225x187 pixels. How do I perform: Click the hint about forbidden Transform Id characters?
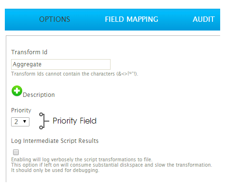pos(75,74)
